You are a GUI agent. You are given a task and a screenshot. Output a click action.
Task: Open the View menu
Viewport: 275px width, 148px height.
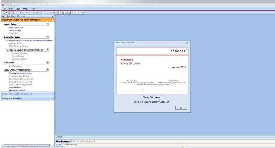tap(11, 9)
